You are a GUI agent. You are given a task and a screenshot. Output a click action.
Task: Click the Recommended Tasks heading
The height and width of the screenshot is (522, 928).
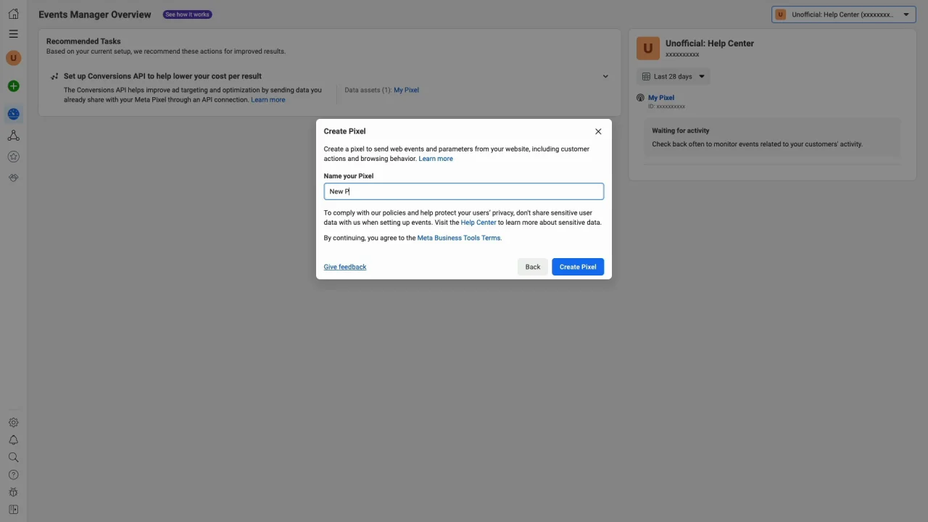[x=83, y=41]
